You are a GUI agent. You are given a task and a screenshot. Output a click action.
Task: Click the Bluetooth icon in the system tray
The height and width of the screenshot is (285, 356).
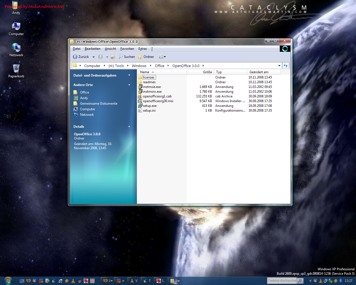click(340, 281)
